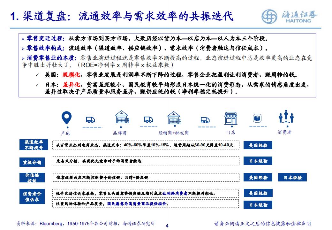The height and width of the screenshot is (230, 332).
Task: Click the storefront icon above 门店
Action: [x=231, y=119]
